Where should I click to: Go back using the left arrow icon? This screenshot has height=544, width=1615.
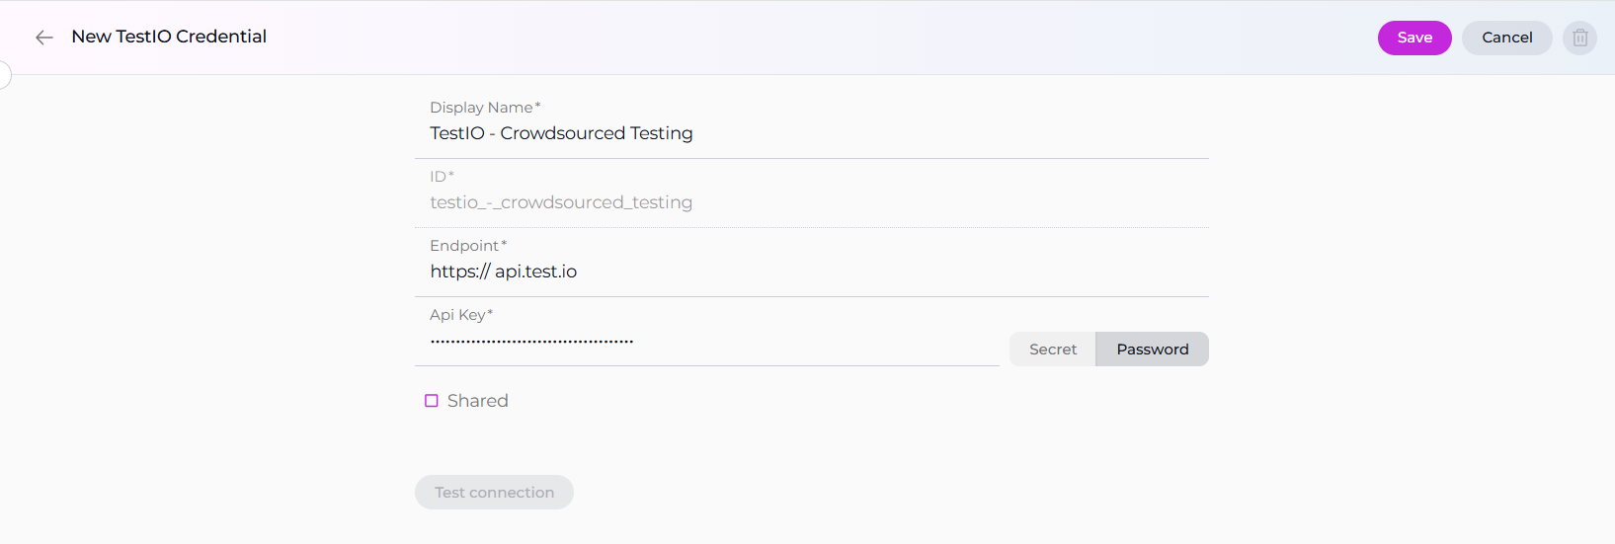(43, 38)
